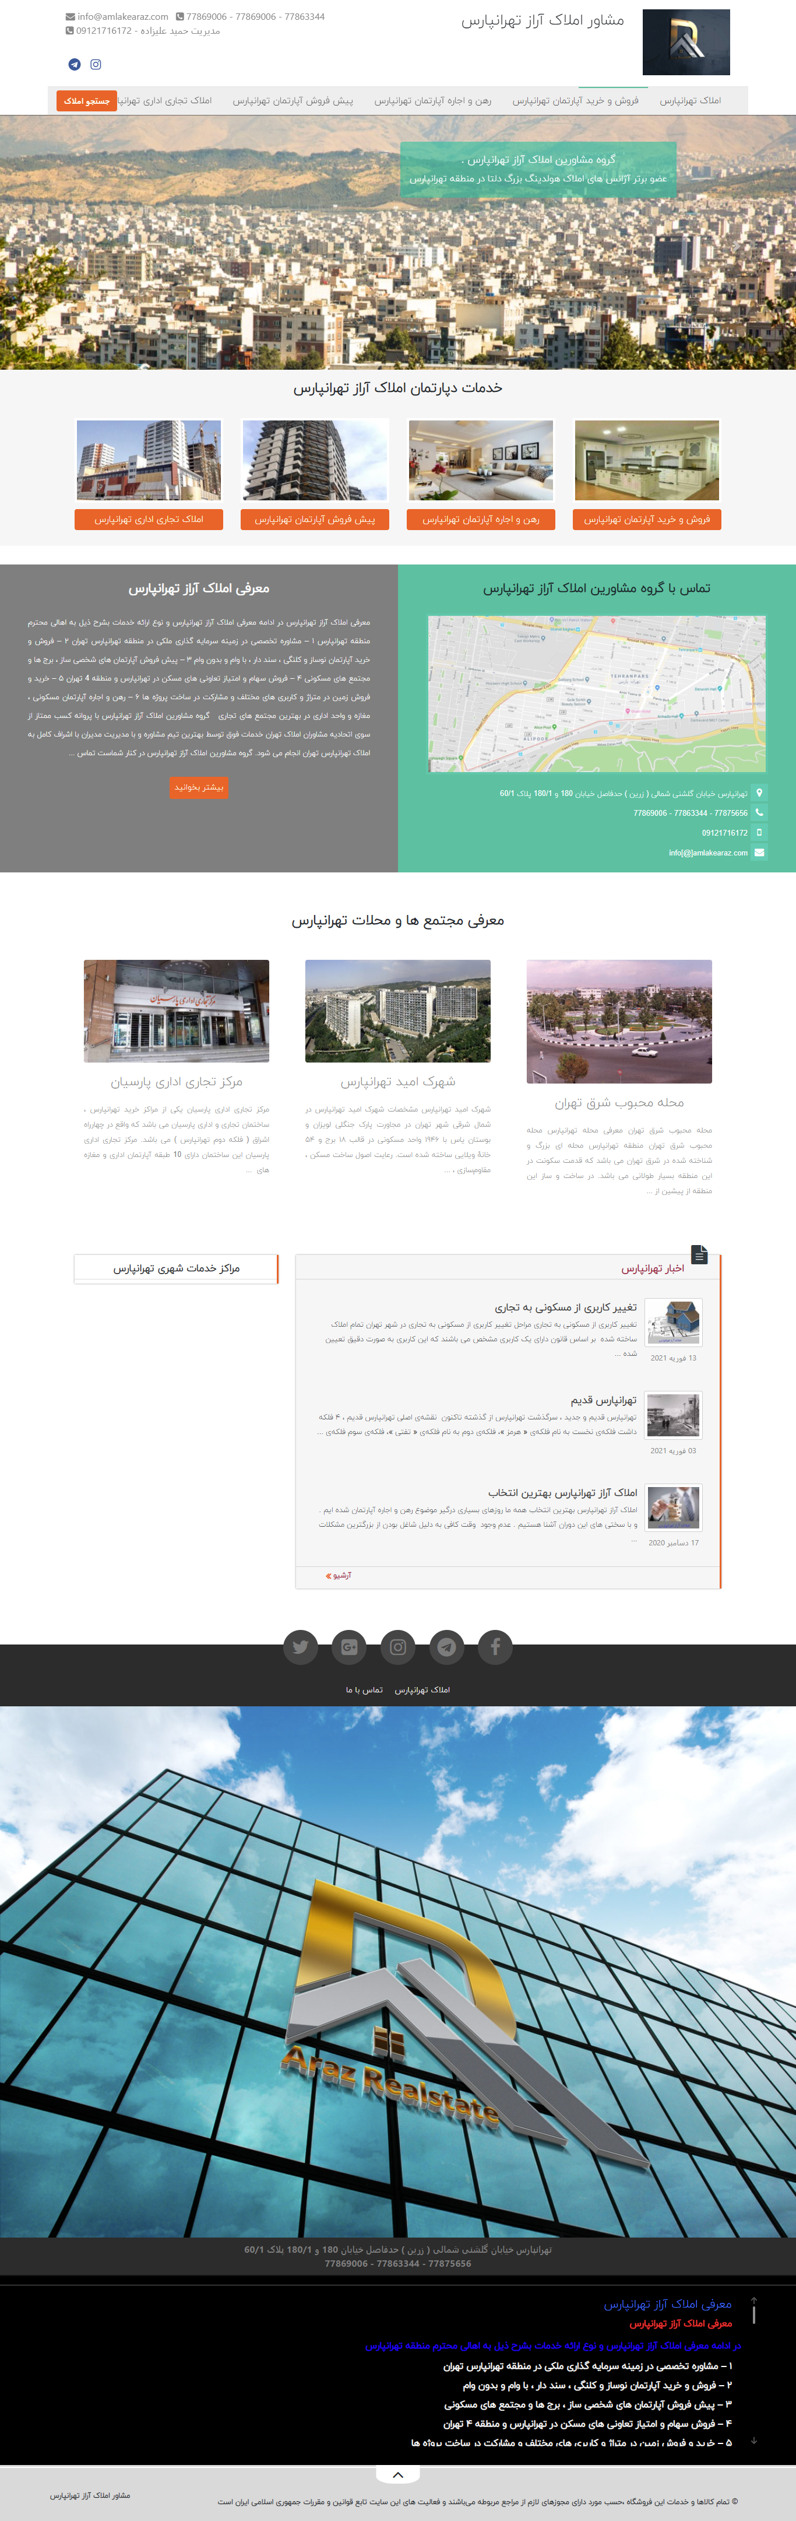Click the green banner caption گروه مشاورین املاک
796x2521 pixels.
click(539, 169)
